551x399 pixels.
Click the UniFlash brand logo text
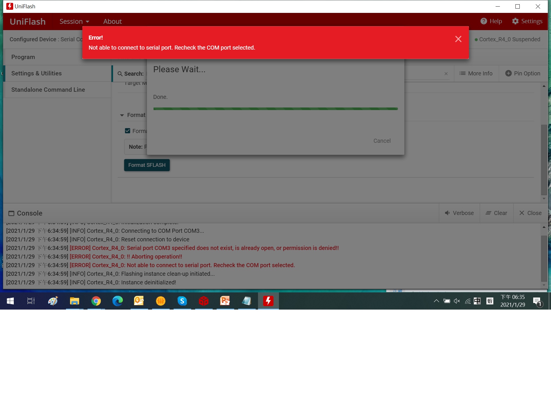point(28,21)
